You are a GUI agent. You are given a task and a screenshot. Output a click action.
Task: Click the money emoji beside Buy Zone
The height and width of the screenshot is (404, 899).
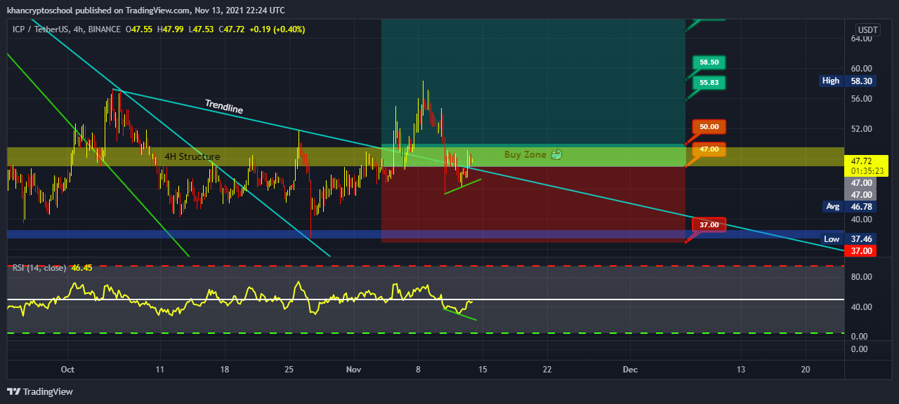tap(556, 154)
